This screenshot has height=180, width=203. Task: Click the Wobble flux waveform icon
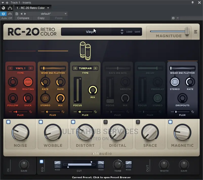63,112
